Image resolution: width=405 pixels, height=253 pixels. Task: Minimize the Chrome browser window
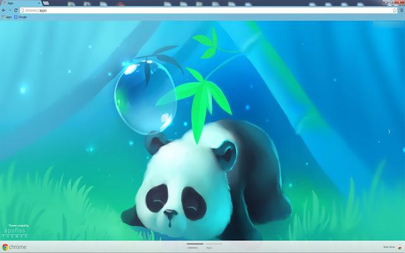tap(385, 2)
